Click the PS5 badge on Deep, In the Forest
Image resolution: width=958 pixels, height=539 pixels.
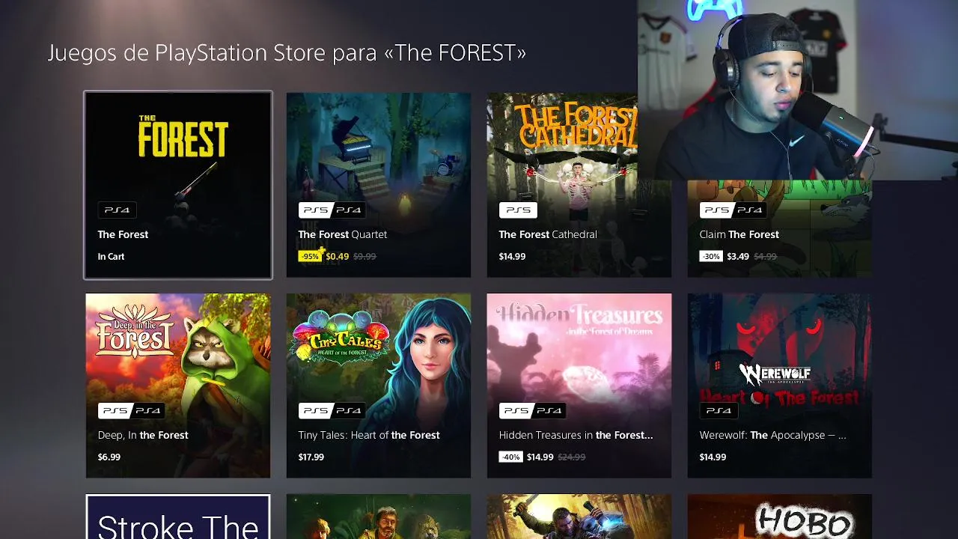115,410
